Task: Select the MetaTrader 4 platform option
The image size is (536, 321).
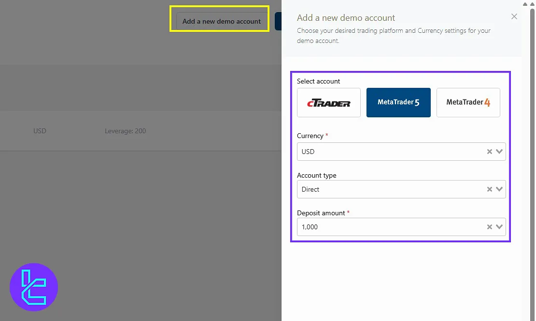Action: (468, 102)
